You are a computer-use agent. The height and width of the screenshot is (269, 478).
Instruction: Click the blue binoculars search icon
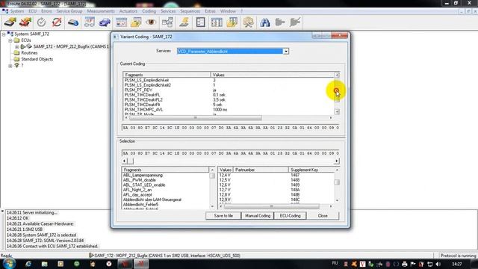[x=265, y=22]
